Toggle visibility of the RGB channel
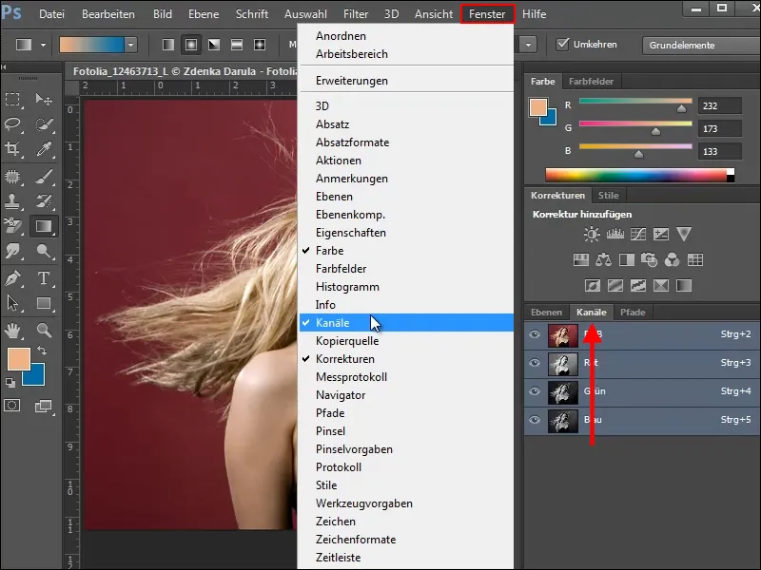 (535, 334)
